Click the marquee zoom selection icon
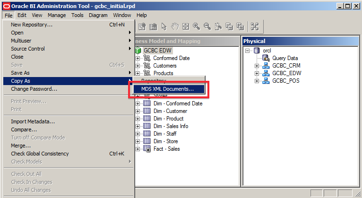 (218, 26)
